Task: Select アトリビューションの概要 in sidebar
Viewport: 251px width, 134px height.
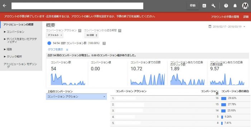Action: 19,24
